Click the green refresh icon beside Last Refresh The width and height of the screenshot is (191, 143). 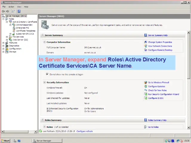[40, 131]
